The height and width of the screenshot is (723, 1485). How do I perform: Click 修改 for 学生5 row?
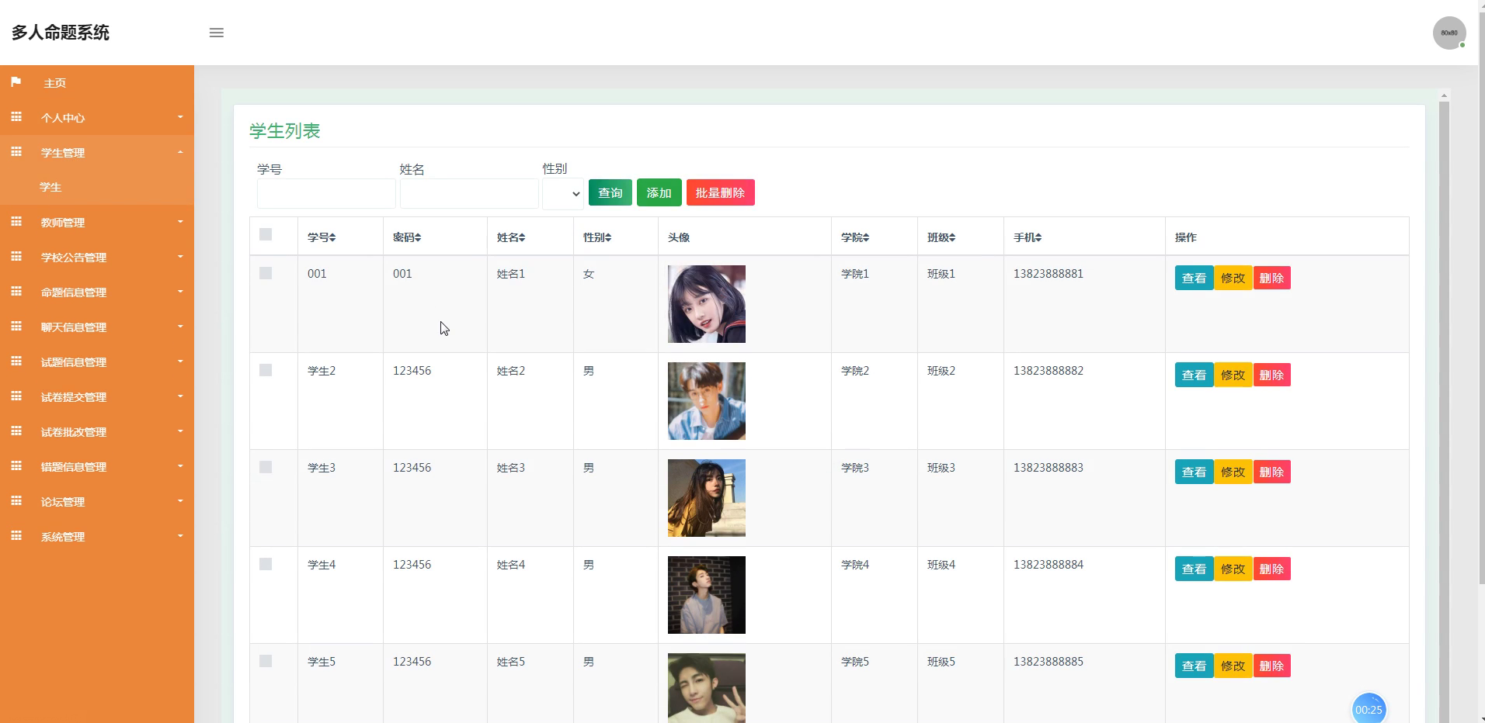[1233, 666]
